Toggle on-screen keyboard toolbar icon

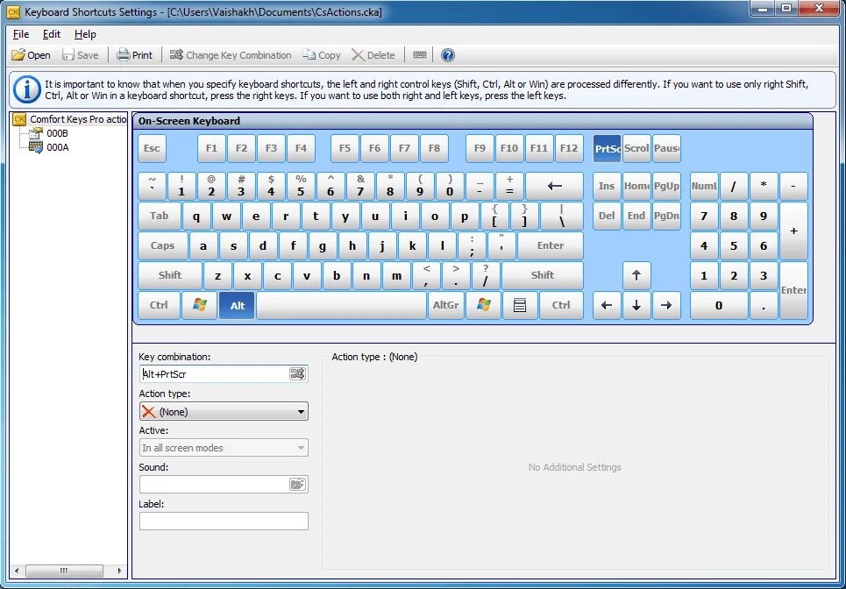[420, 55]
